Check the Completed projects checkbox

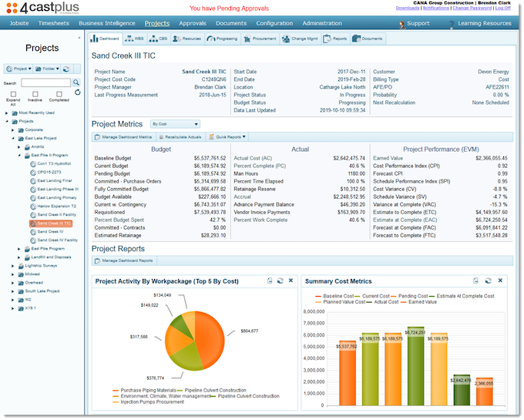59,94
